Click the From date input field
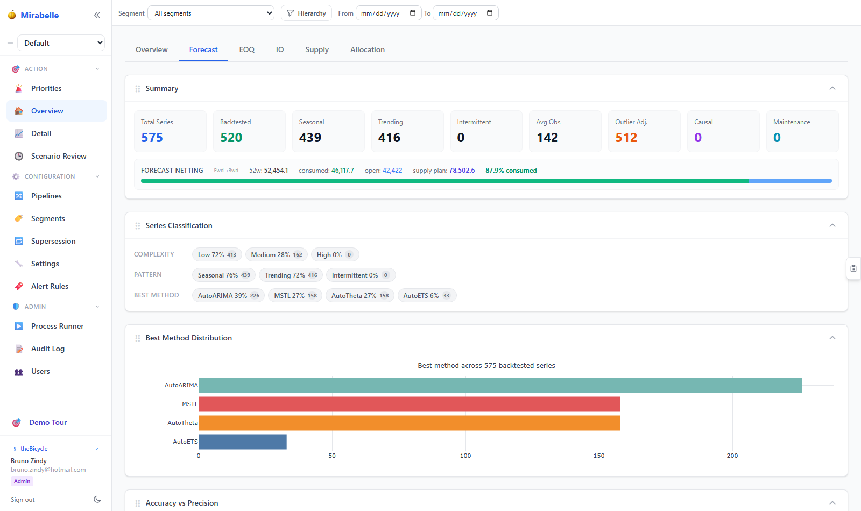Viewport: 861px width, 511px height. coord(388,13)
